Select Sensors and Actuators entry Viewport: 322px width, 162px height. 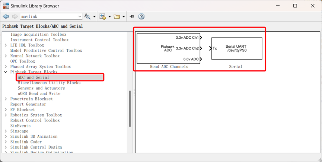pos(41,88)
